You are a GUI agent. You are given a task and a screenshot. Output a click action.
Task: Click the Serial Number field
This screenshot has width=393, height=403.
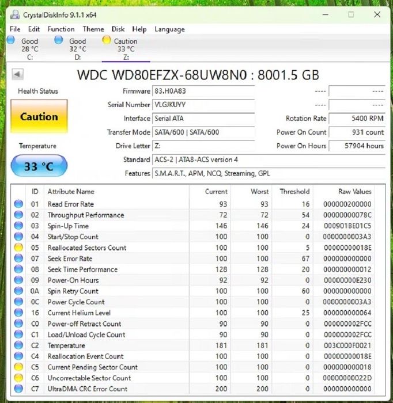(203, 105)
